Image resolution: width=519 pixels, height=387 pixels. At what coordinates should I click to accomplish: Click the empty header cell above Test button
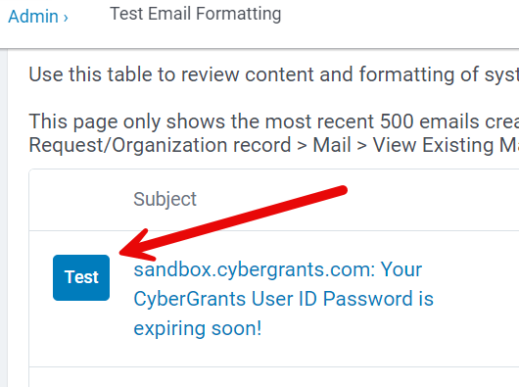(81, 200)
